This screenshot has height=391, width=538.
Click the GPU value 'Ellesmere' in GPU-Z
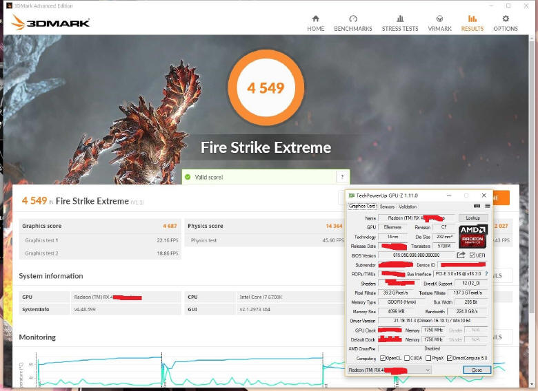point(392,227)
